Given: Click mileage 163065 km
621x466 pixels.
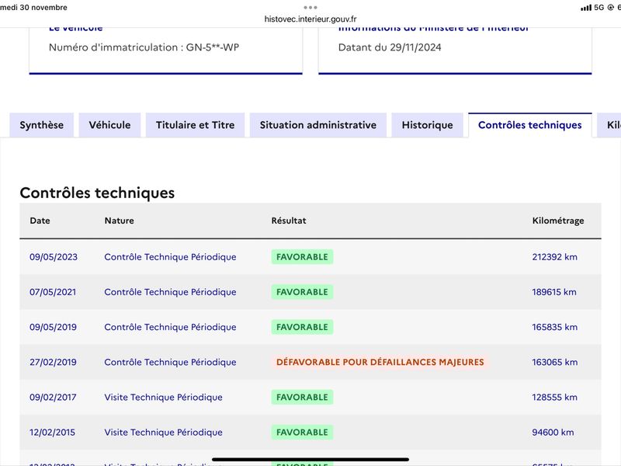Looking at the screenshot, I should click(554, 362).
